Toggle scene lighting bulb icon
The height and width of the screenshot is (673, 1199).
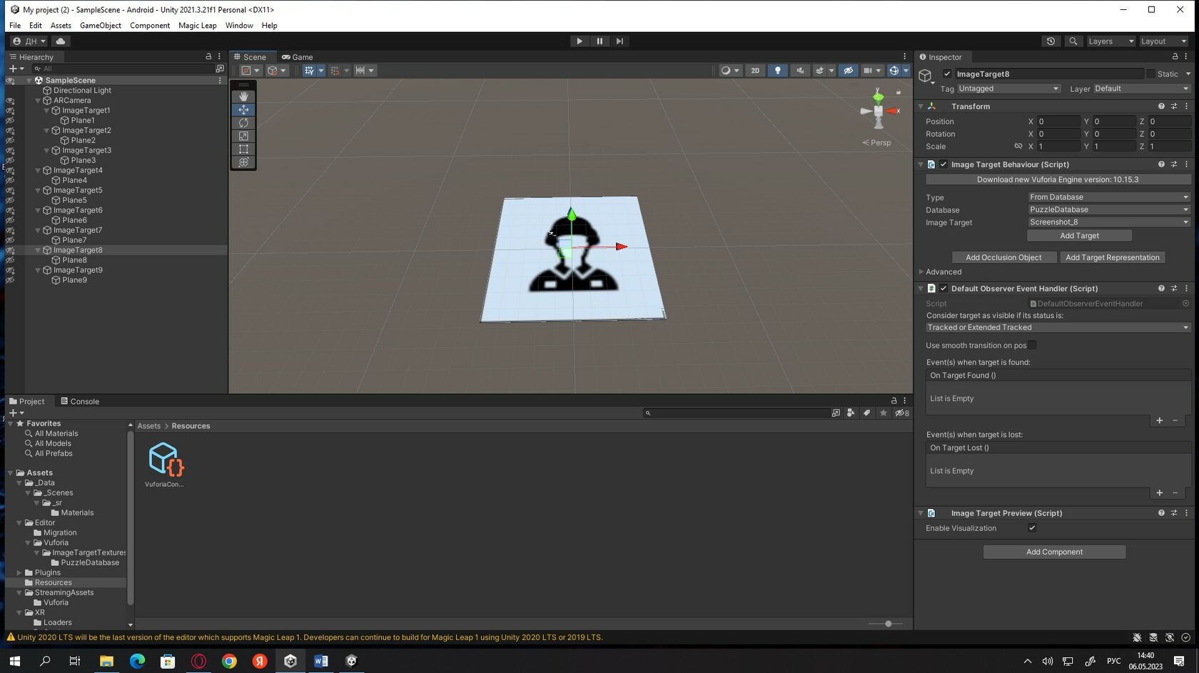(777, 71)
